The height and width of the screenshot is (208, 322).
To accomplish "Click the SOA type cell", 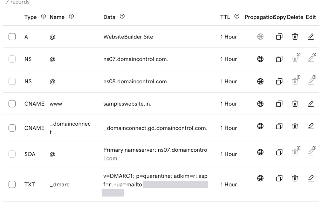I will [30, 154].
